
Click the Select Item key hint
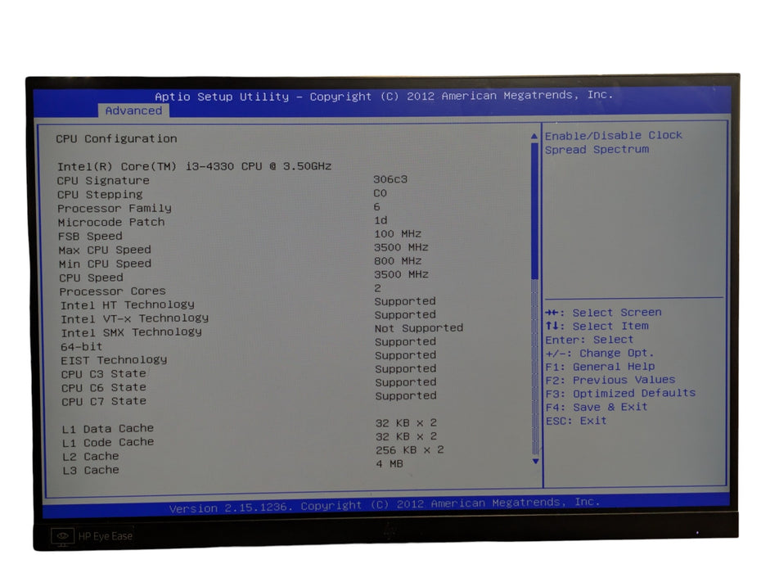(x=597, y=327)
